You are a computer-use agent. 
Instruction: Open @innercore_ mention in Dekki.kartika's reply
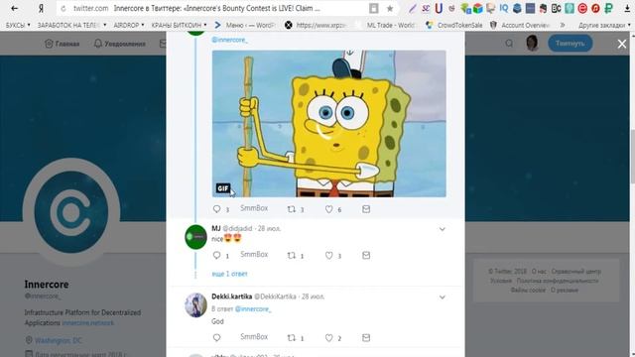pyautogui.click(x=253, y=308)
